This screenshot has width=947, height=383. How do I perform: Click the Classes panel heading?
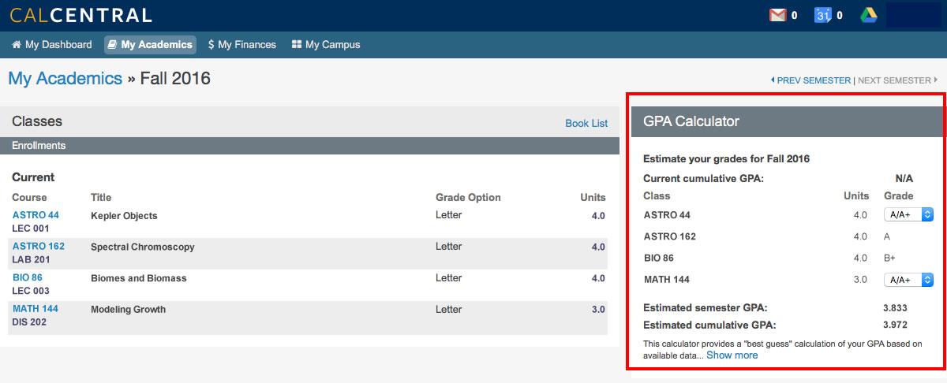[x=37, y=121]
